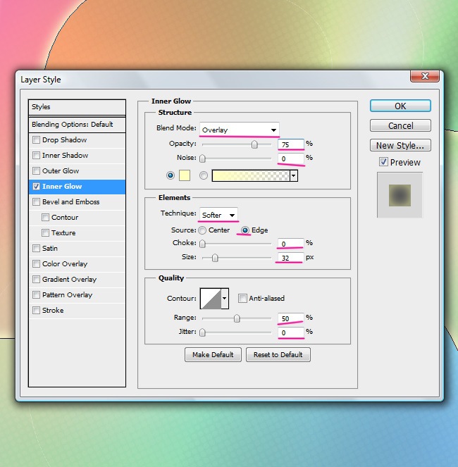Open the Blend Mode dropdown
Image resolution: width=458 pixels, height=467 pixels.
pos(239,130)
